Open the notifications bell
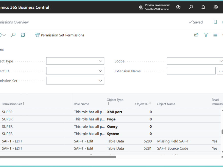The width and height of the screenshot is (223, 167). tap(203, 7)
